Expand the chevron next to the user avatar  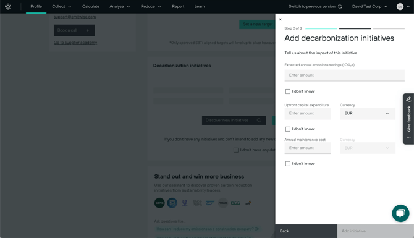408,6
